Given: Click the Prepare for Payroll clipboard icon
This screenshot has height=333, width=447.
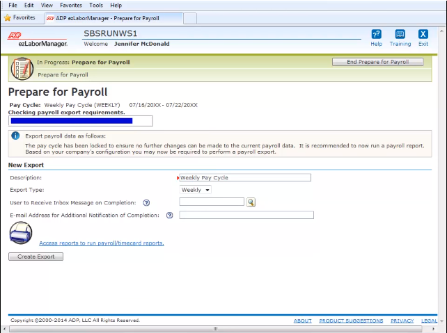Looking at the screenshot, I should coord(22,68).
